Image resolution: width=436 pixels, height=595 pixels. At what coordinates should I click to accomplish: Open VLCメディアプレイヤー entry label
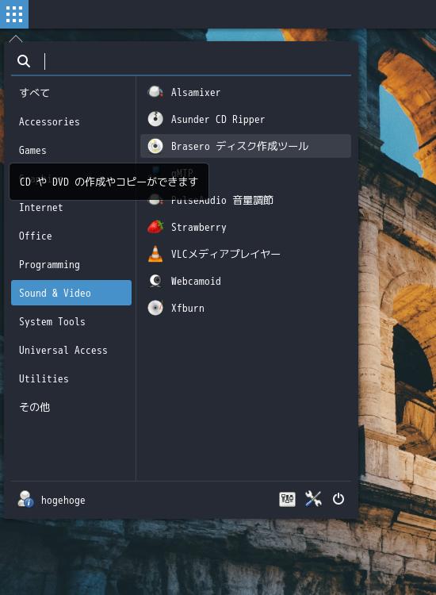point(226,254)
